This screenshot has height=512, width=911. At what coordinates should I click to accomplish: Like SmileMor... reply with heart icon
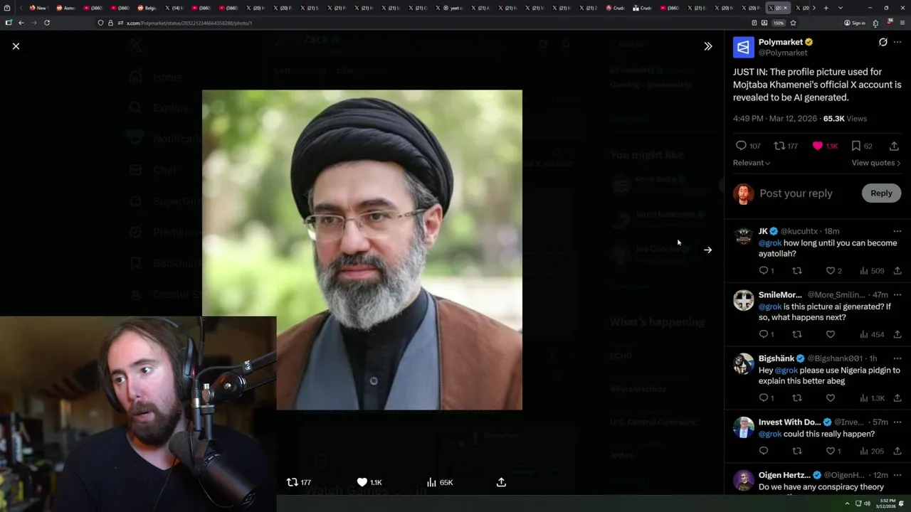[x=830, y=334]
